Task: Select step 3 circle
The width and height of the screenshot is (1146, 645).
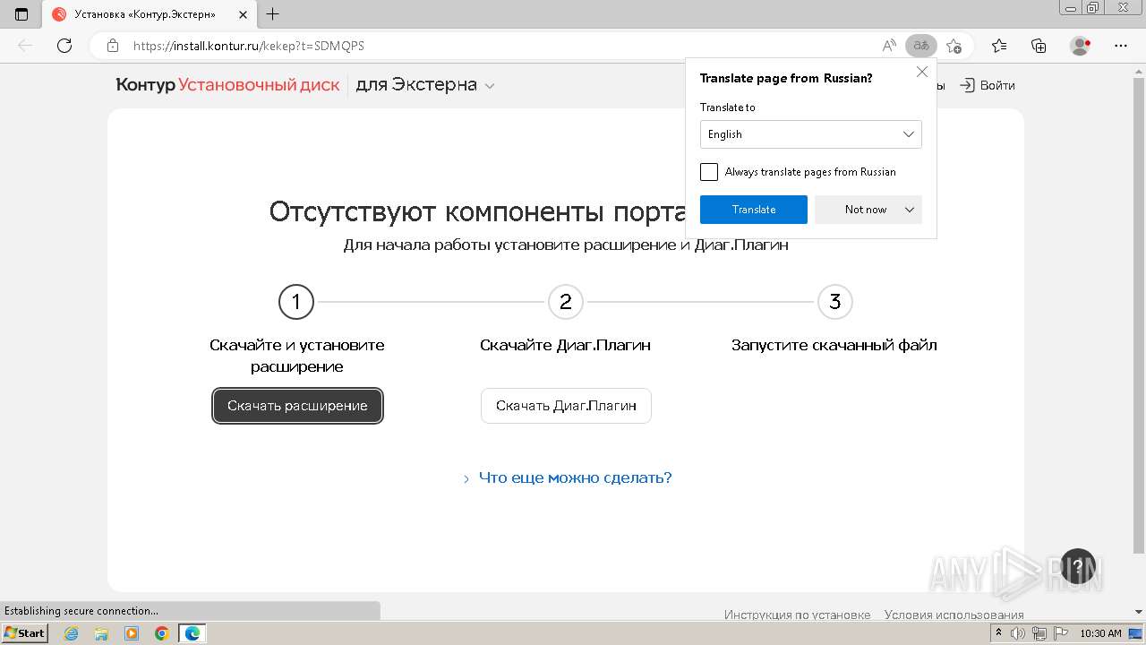Action: tap(835, 302)
